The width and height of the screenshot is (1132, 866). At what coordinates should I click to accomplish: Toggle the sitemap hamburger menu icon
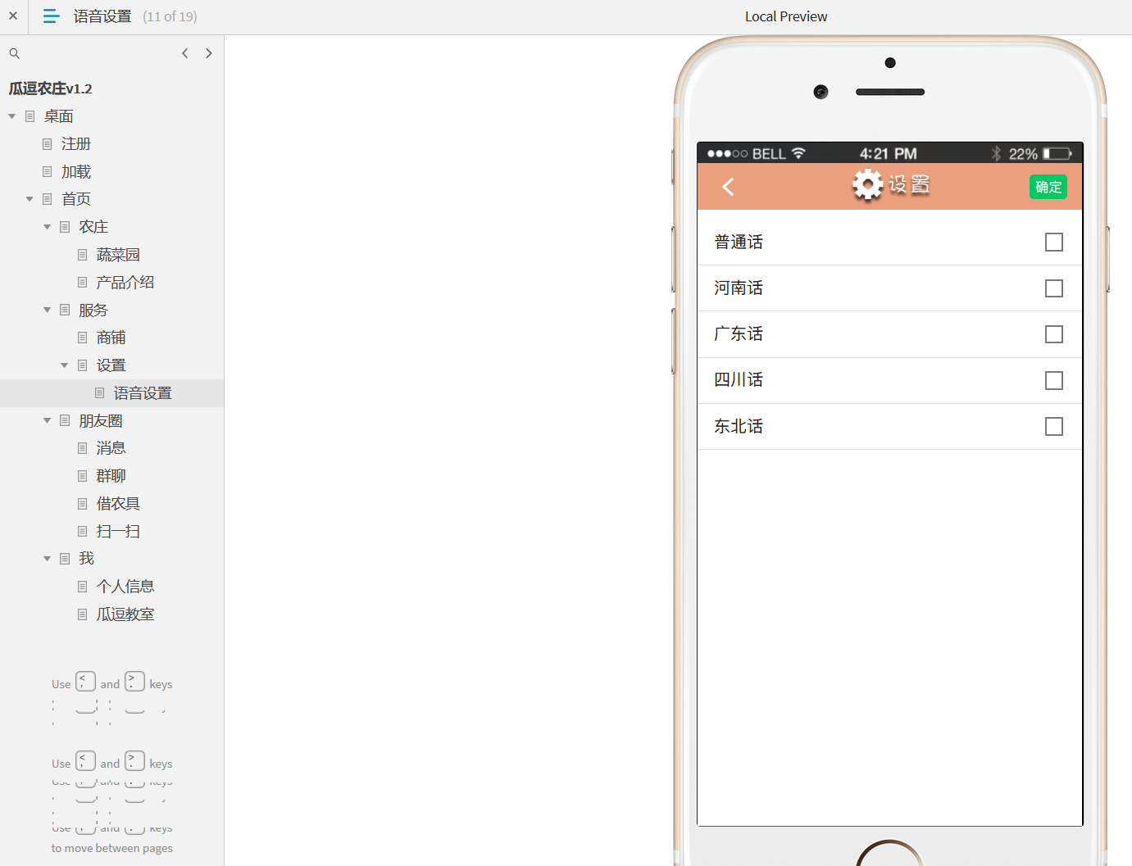pos(51,16)
